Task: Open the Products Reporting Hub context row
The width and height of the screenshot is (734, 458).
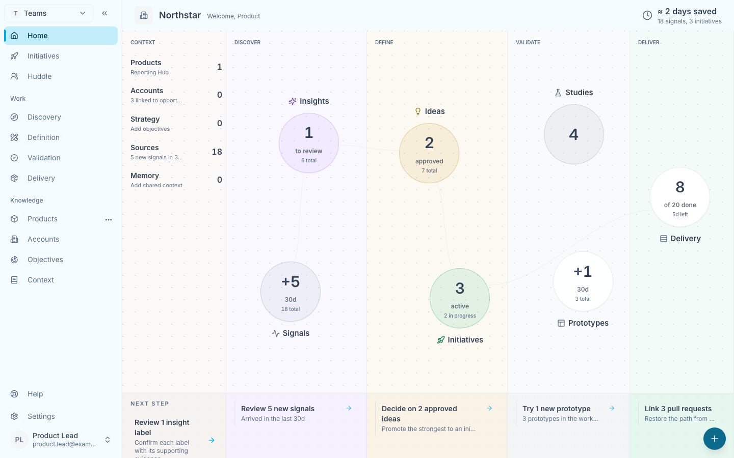Action: [x=176, y=67]
